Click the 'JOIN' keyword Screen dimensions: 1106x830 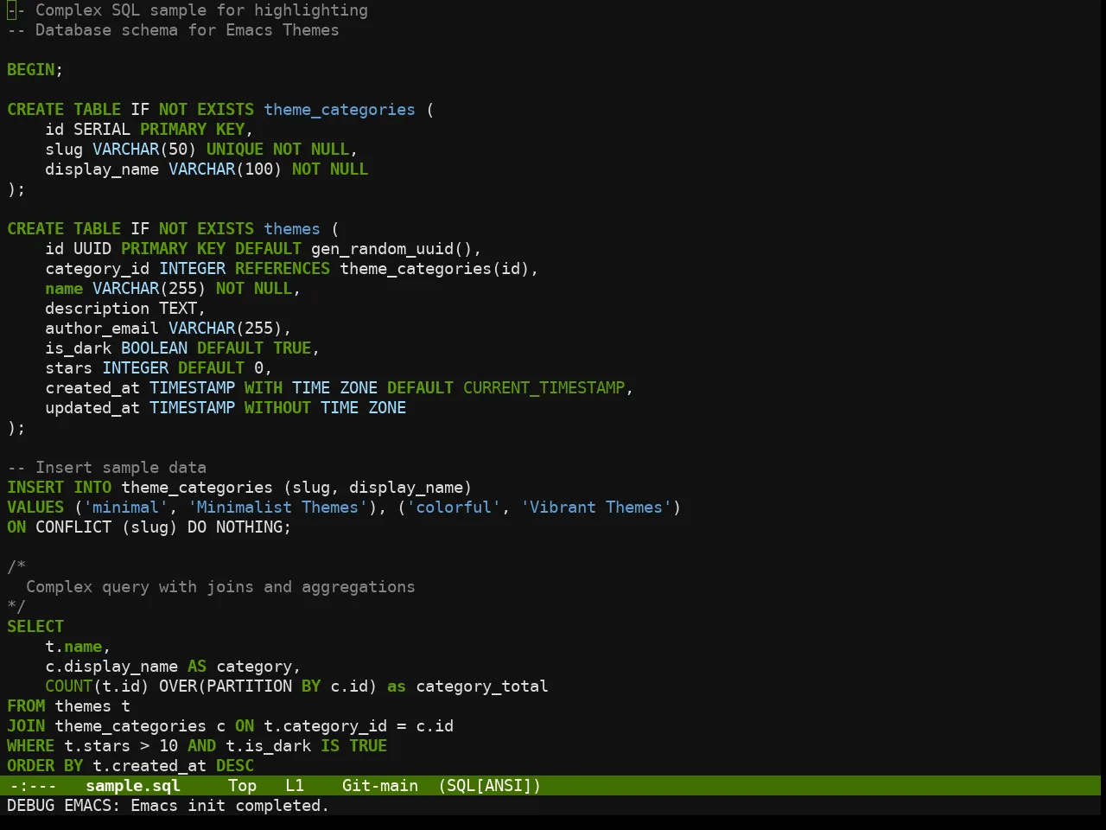26,726
